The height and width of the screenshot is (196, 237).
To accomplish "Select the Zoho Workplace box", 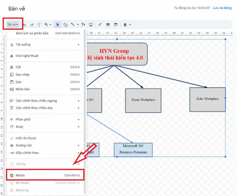I will (x=207, y=99).
